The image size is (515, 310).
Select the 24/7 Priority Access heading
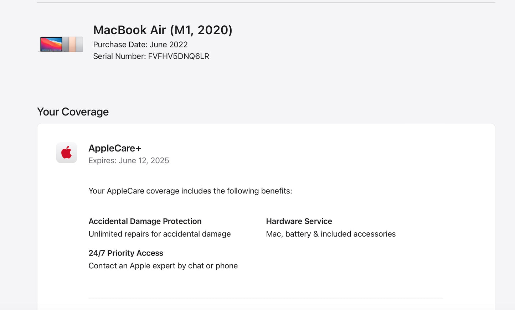tap(125, 253)
